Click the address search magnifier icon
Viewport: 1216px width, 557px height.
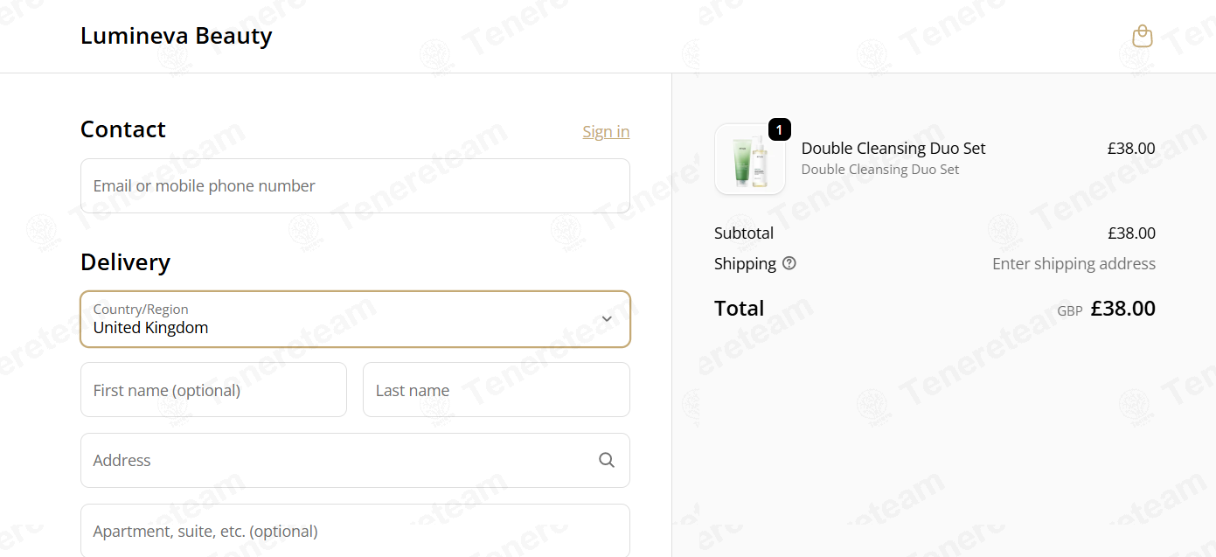607,460
